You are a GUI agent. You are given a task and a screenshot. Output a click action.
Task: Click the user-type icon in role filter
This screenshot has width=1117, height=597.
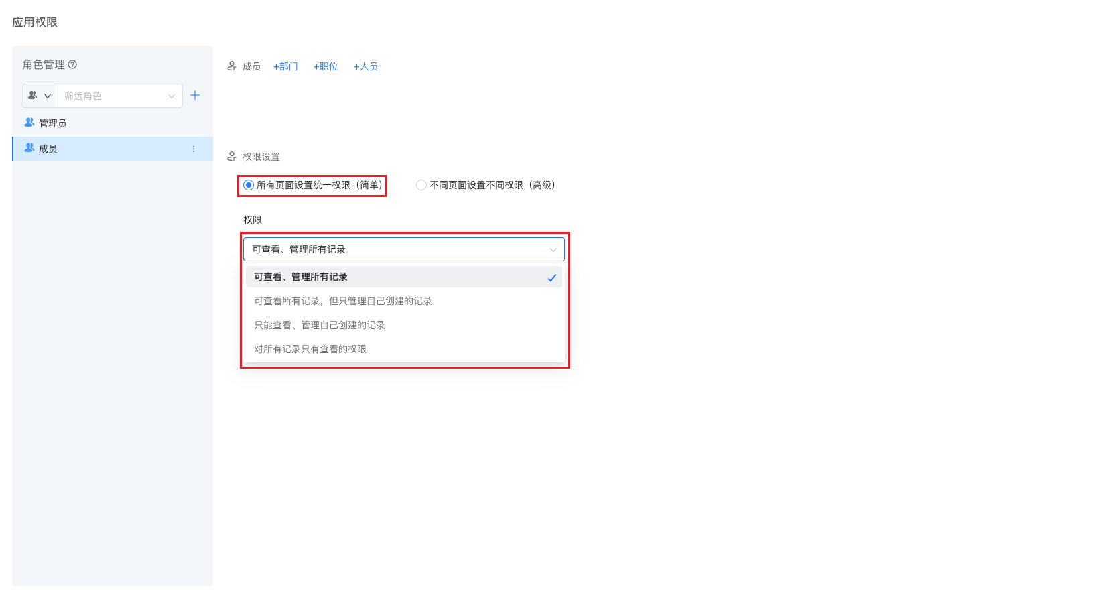pos(32,96)
